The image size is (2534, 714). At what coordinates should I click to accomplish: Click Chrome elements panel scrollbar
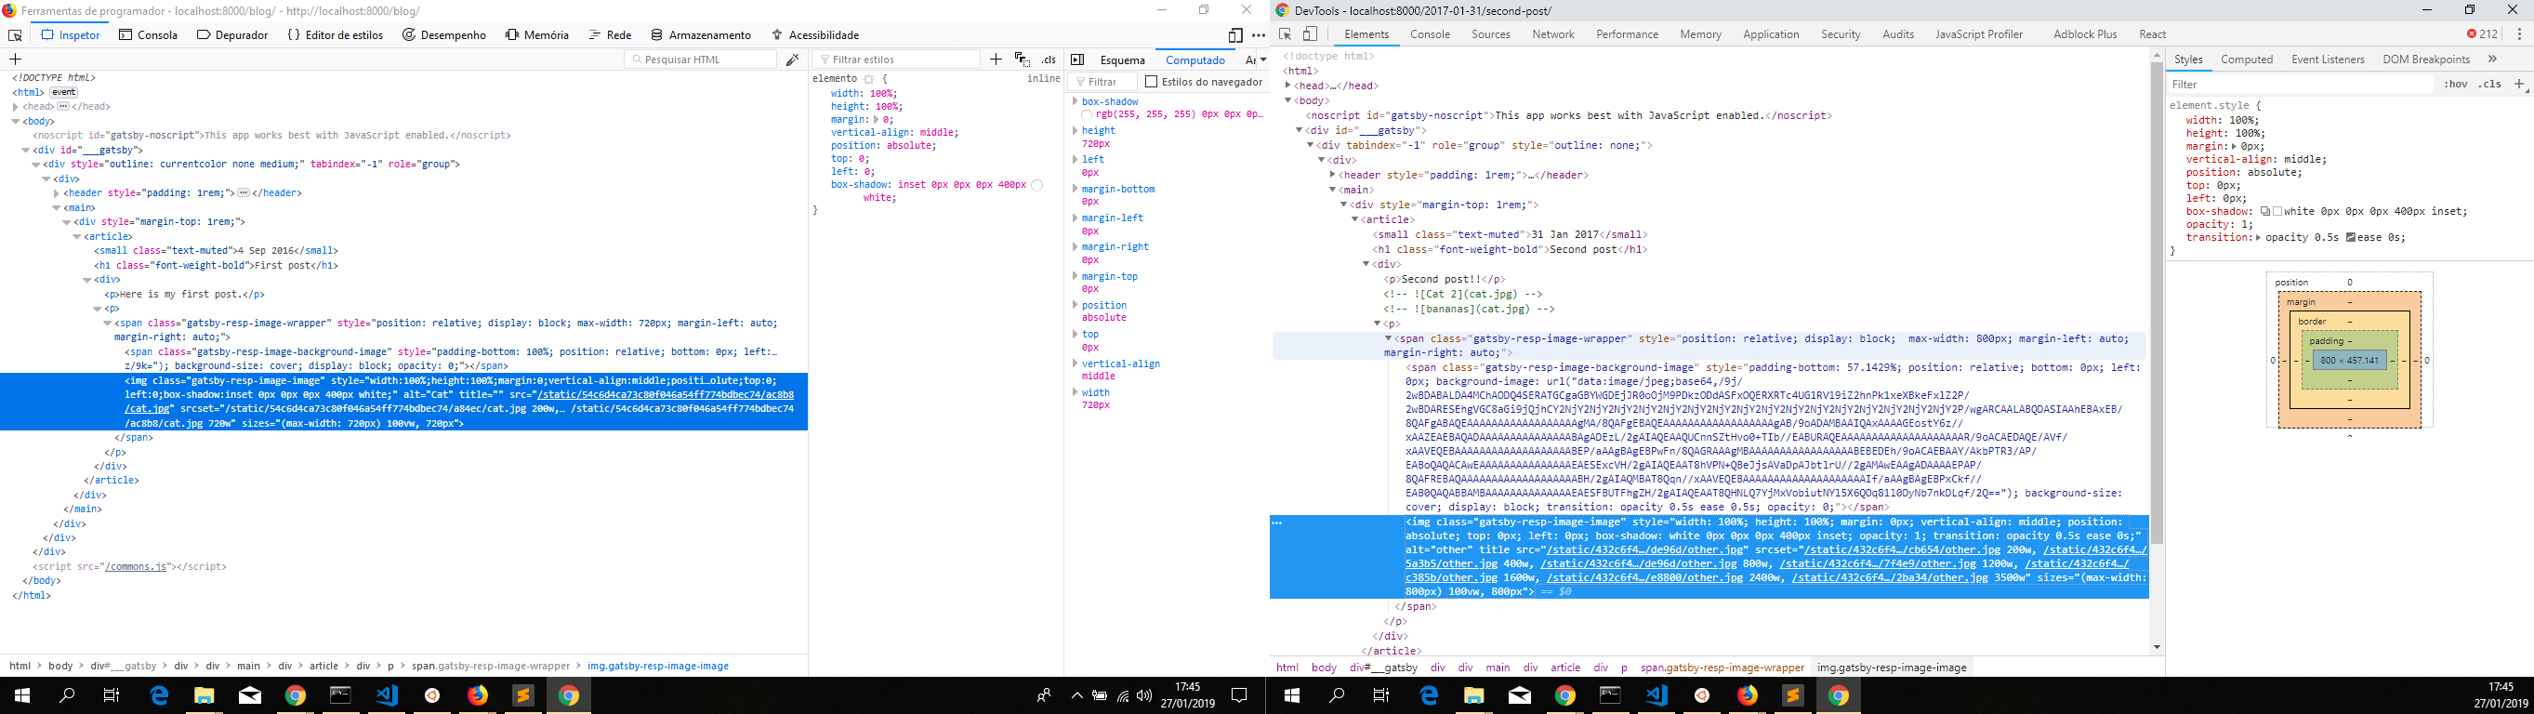point(2157,303)
